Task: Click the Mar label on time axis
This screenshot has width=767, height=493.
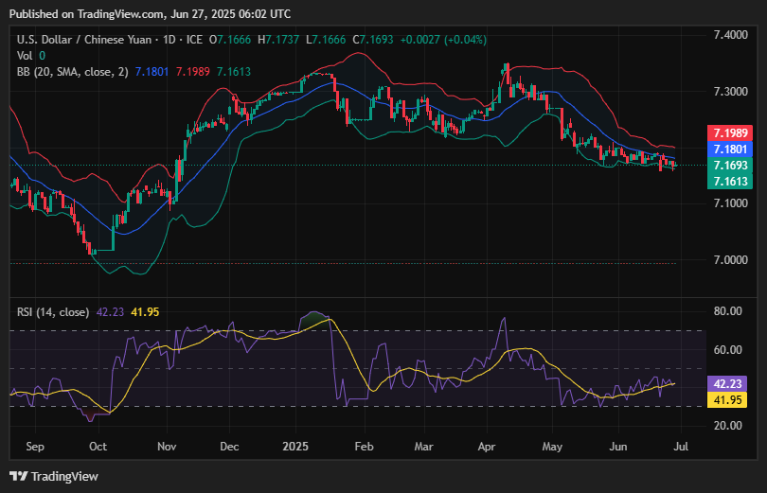Action: point(423,447)
